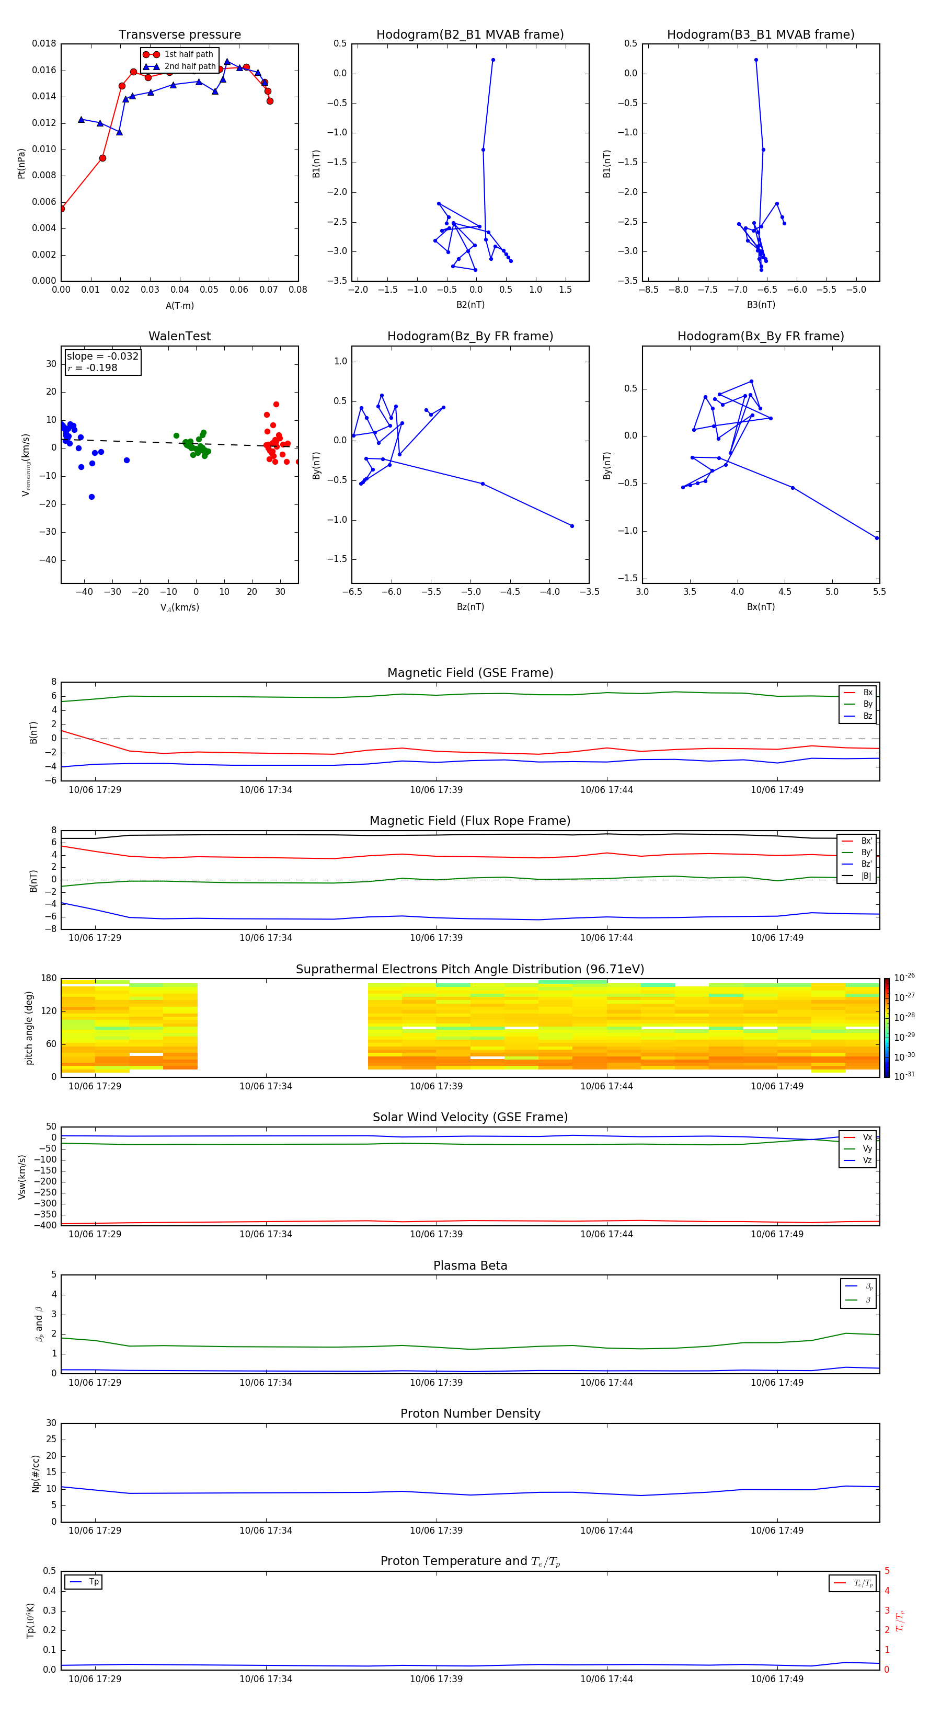Click the "r = -0.198" annotation
The height and width of the screenshot is (1725, 941).
[x=93, y=367]
